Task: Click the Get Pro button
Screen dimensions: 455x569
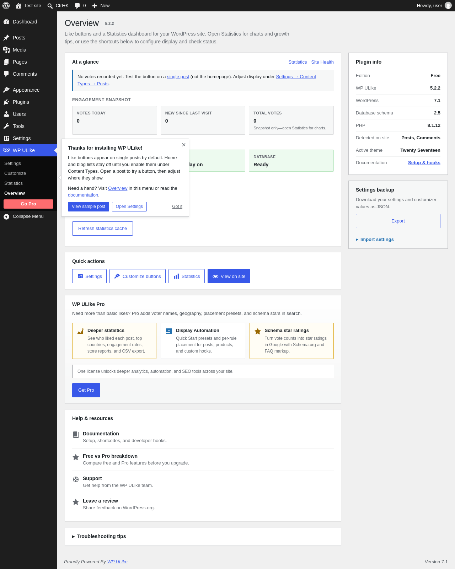Action: click(x=86, y=390)
